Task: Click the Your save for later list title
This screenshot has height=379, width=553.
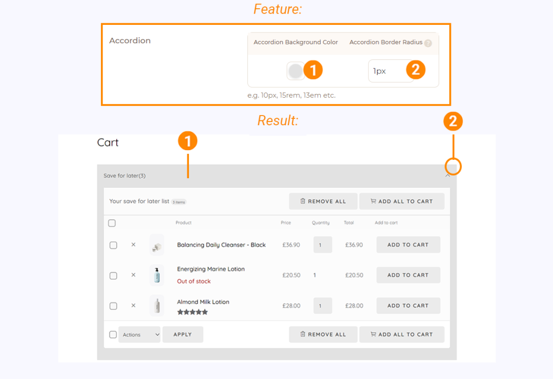Action: coord(139,201)
